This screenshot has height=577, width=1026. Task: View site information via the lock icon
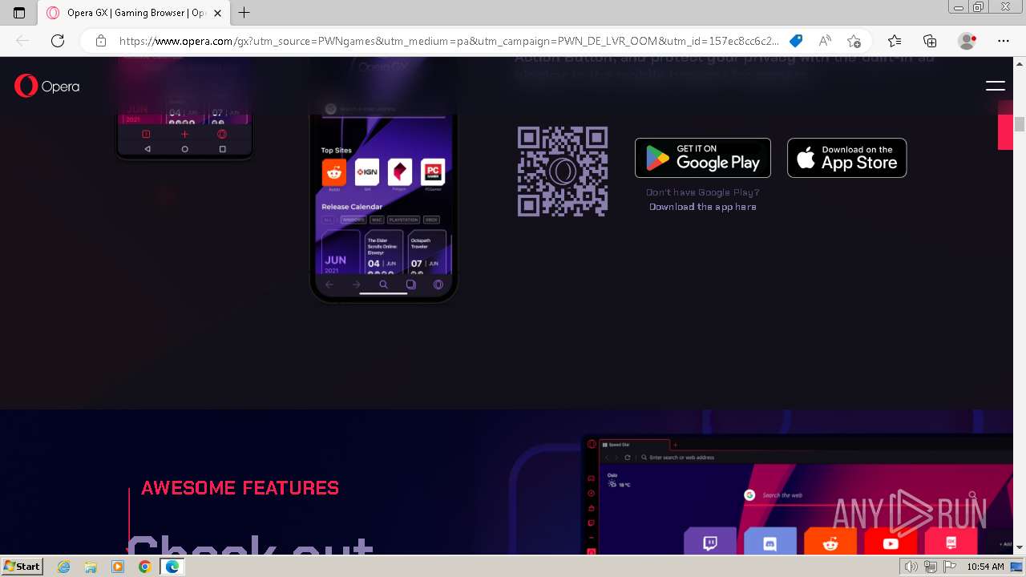pyautogui.click(x=100, y=41)
